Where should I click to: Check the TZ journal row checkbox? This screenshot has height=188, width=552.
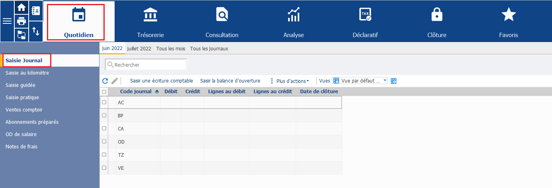click(104, 155)
